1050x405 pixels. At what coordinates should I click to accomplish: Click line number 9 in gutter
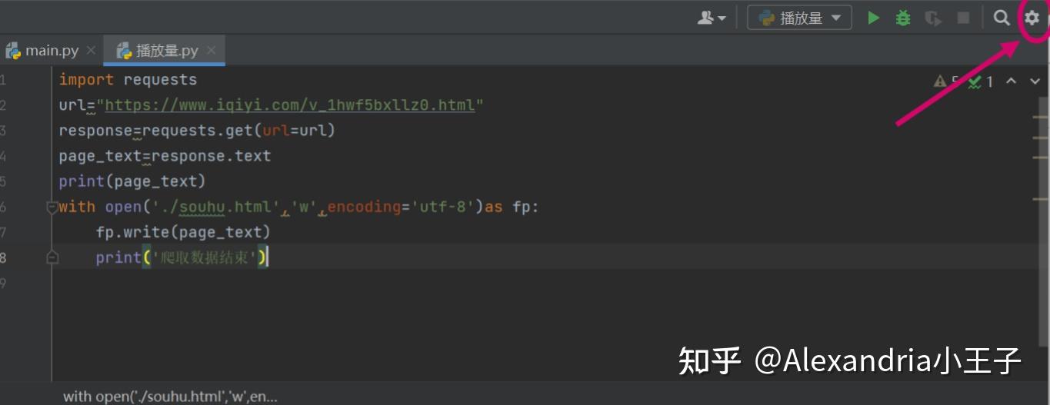(x=3, y=284)
